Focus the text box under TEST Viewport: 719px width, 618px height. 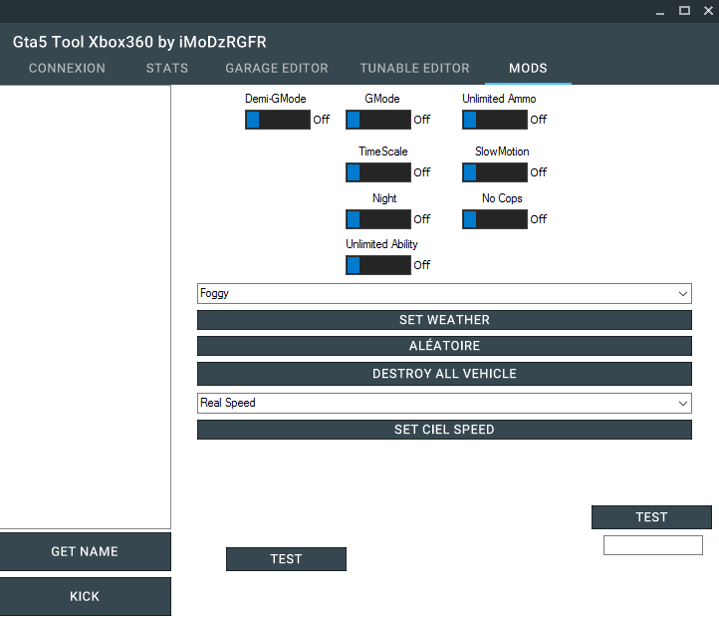[x=653, y=545]
